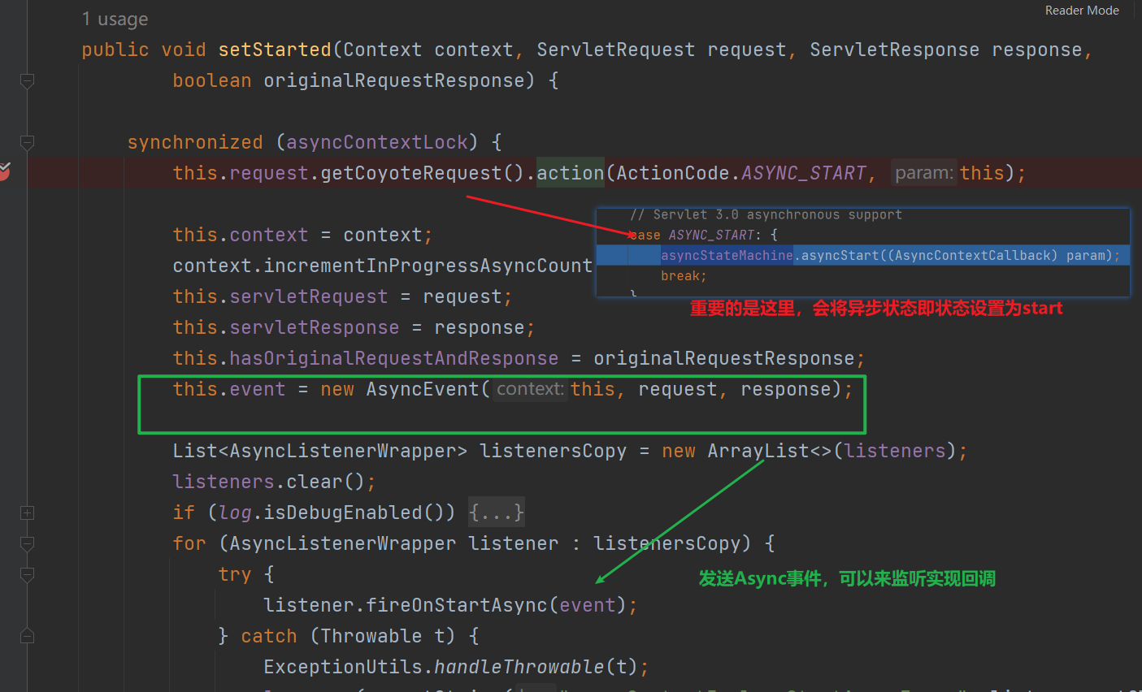Click the Throwable type in catch

(371, 636)
